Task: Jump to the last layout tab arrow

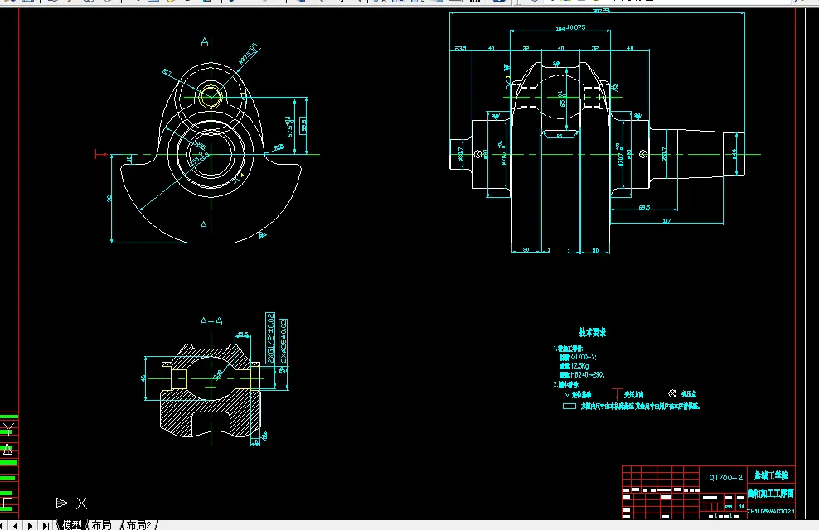Action: coord(44,525)
